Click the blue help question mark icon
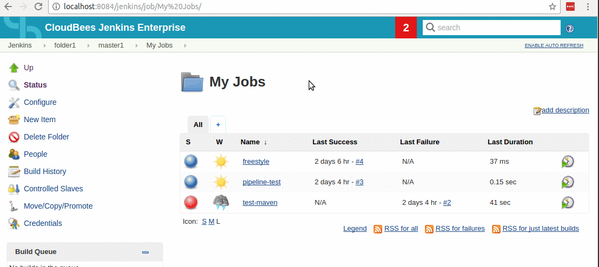The height and width of the screenshot is (267, 599). click(x=570, y=28)
